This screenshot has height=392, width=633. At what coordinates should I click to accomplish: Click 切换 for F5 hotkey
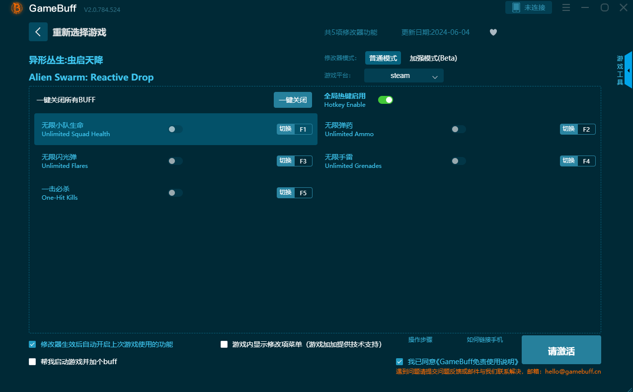point(286,193)
